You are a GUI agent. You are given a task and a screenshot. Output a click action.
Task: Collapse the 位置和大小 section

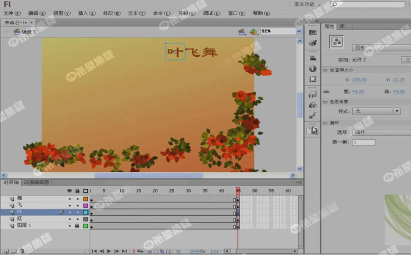[x=325, y=70]
